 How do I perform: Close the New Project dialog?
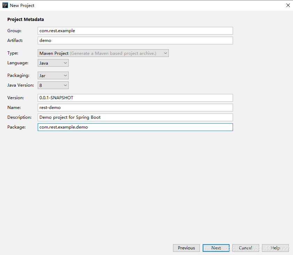tap(288, 5)
